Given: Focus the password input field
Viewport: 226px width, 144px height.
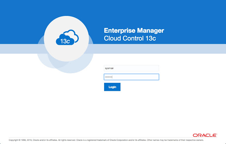Looking at the screenshot, I should [131, 77].
